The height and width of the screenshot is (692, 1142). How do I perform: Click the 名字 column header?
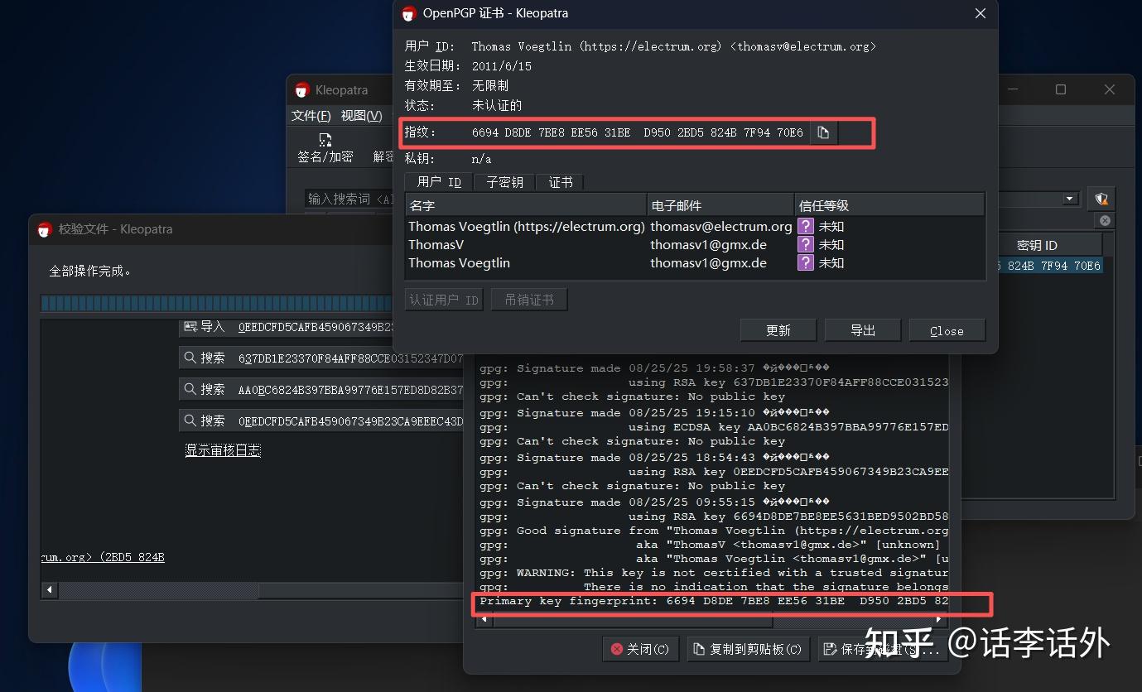click(x=526, y=205)
